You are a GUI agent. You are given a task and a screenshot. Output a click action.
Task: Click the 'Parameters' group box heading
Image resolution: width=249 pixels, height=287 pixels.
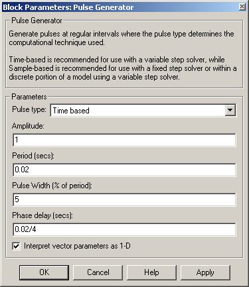(29, 97)
